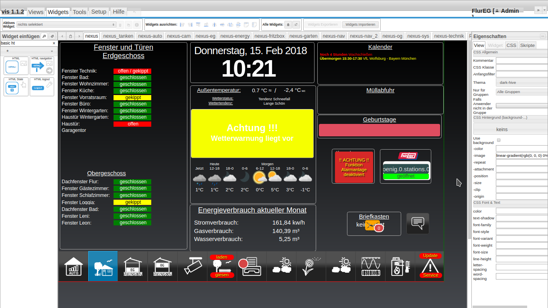This screenshot has width=548, height=308.
Task: Open the EG floor navigation icon
Action: pyautogui.click(x=133, y=266)
